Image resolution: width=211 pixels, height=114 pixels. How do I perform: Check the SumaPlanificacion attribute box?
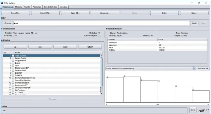(x=13, y=80)
